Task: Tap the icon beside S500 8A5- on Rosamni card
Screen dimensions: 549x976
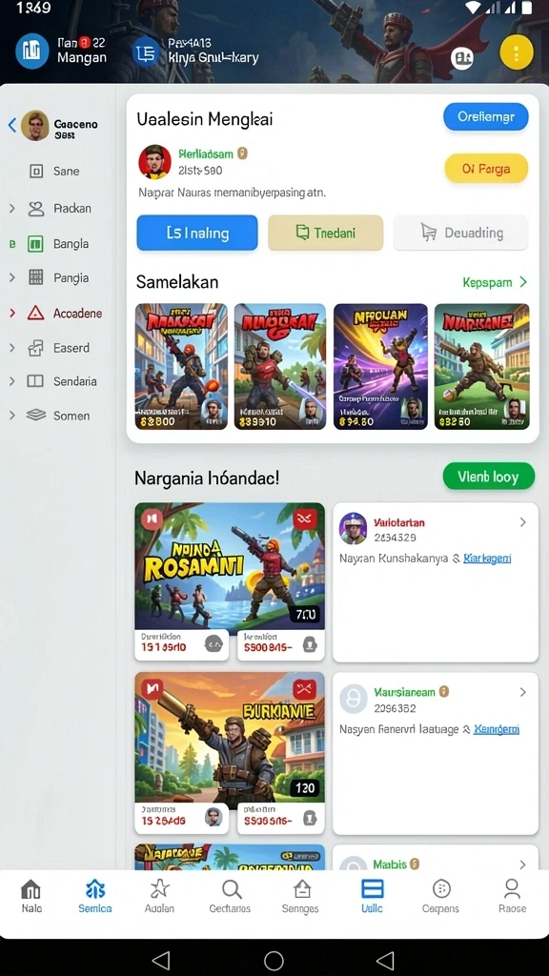Action: [310, 645]
